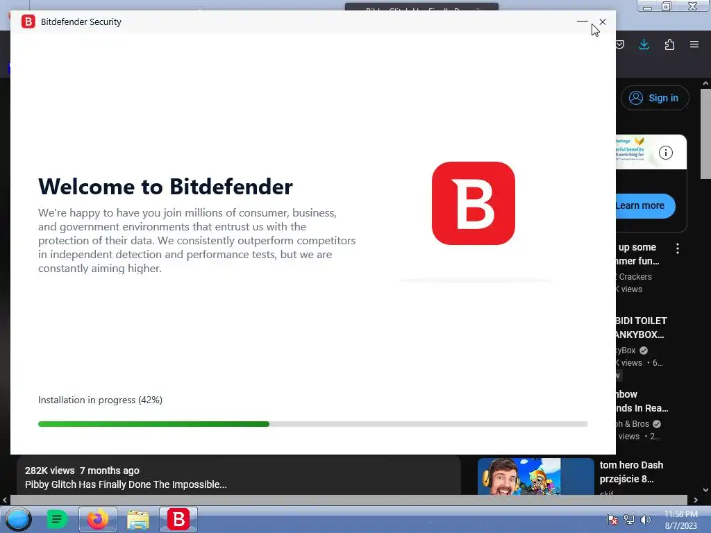Image resolution: width=711 pixels, height=533 pixels.
Task: Open the Windows Start orb
Action: coord(18,519)
